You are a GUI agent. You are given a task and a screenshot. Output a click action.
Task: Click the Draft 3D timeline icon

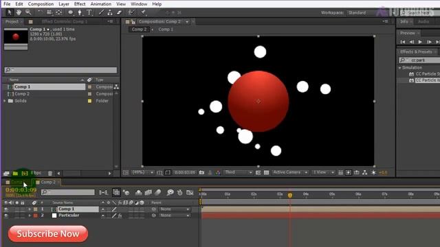[x=126, y=192]
